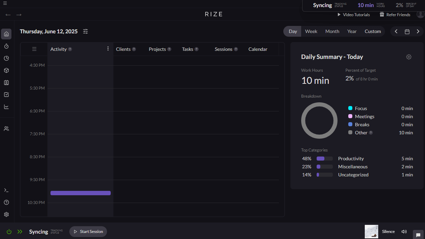This screenshot has height=239, width=425.
Task: Click the Tasks column header
Action: [x=187, y=49]
